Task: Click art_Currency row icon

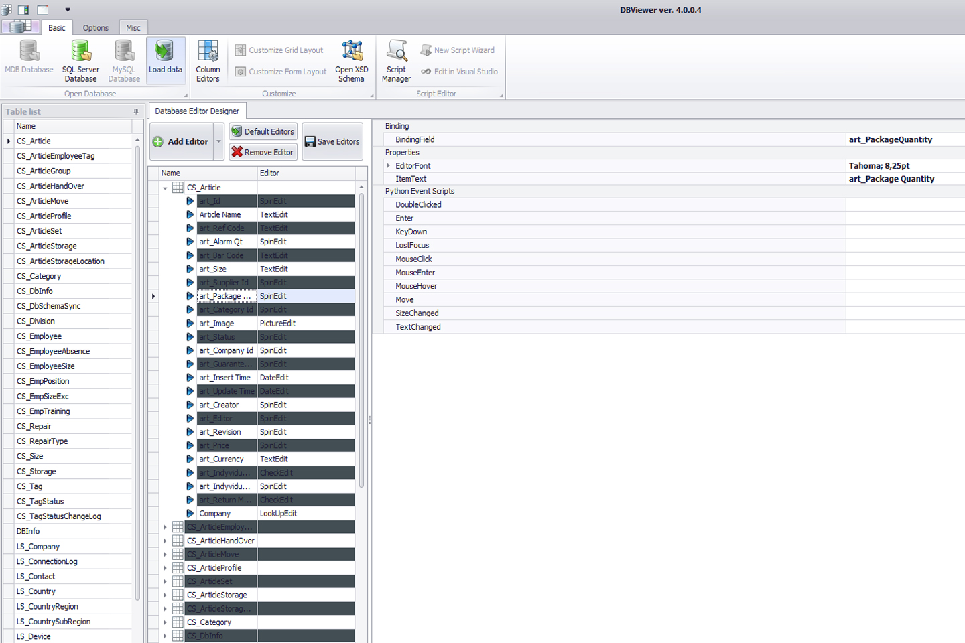Action: [190, 459]
